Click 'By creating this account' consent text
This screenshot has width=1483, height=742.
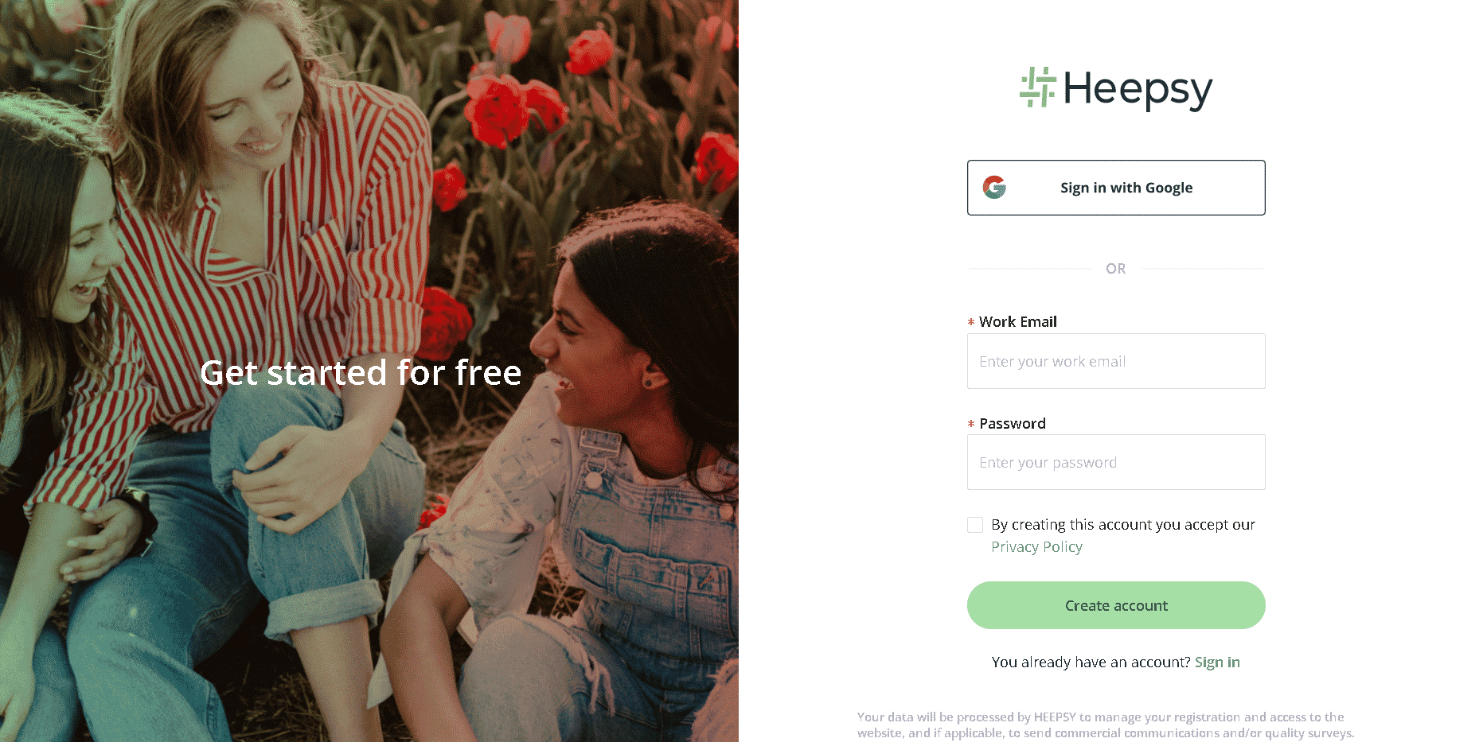[1123, 525]
